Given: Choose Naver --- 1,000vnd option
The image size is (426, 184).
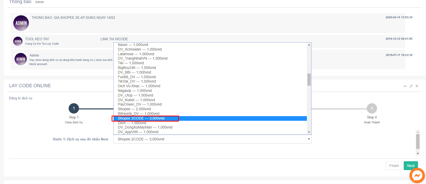Looking at the screenshot, I should [210, 45].
